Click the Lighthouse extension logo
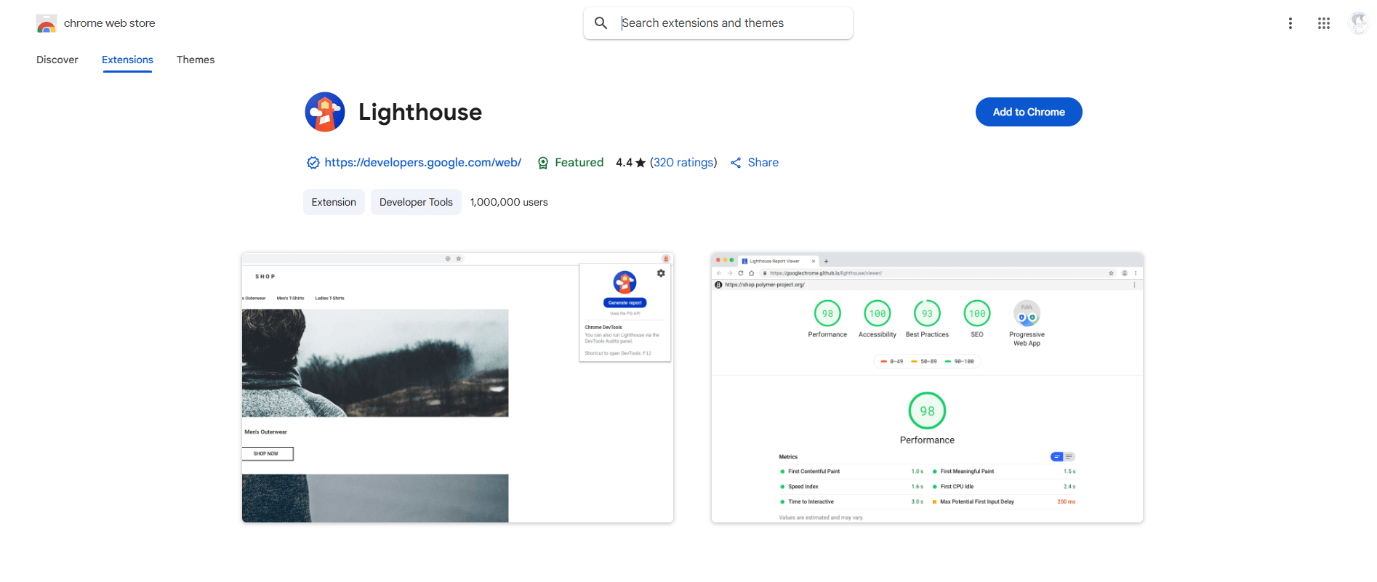 coord(325,112)
